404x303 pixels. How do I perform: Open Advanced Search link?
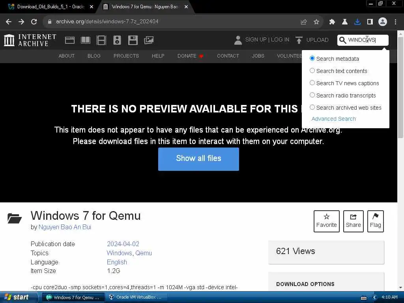[x=334, y=119]
